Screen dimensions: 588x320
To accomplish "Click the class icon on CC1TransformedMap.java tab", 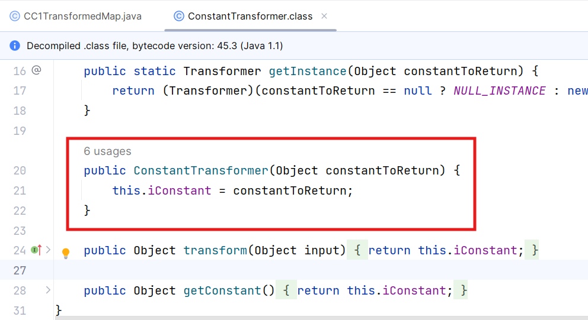I will tap(15, 16).
